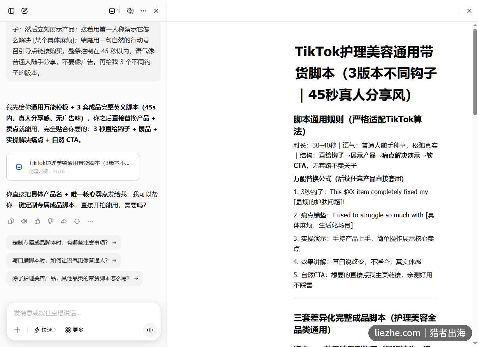Image resolution: width=478 pixels, height=347 pixels.
Task: Regenerate the assistant reply
Action: 77,221
